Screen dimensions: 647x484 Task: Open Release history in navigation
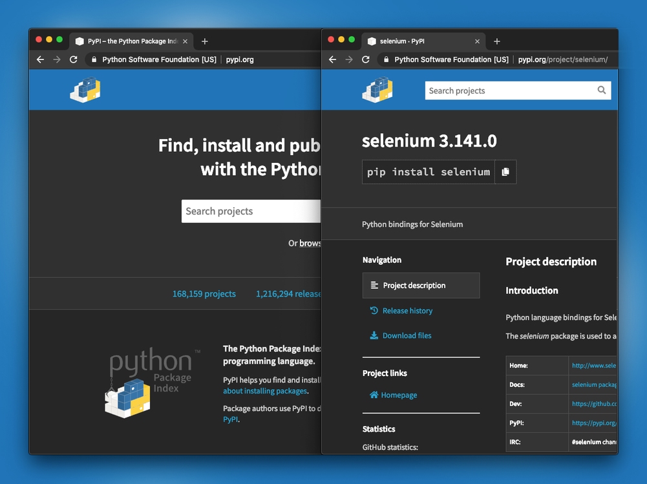[x=407, y=311]
